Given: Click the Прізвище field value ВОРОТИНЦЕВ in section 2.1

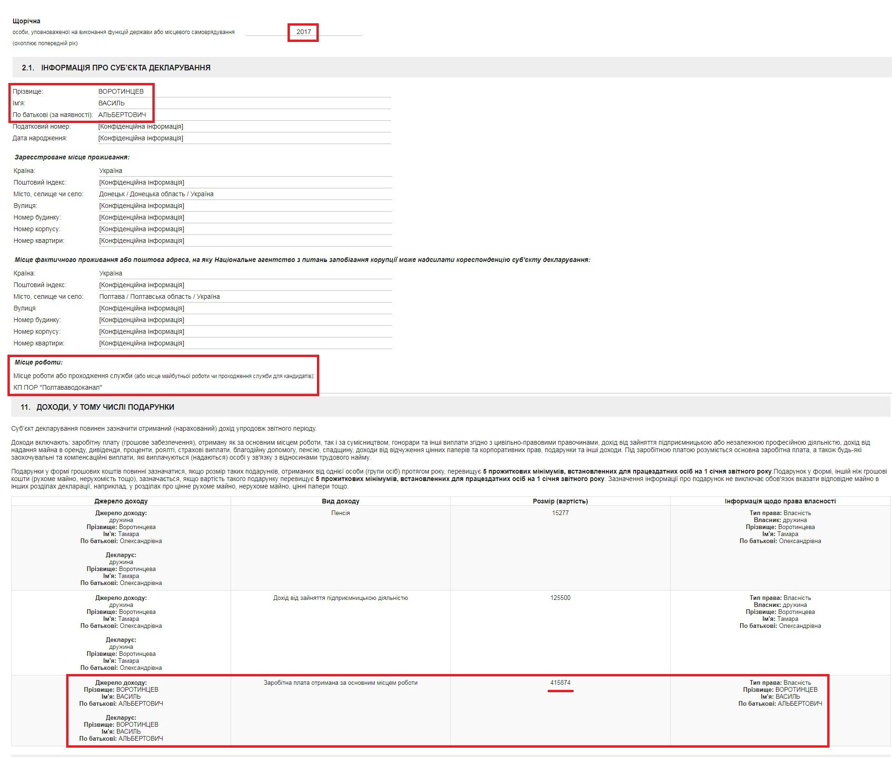Looking at the screenshot, I should (121, 91).
